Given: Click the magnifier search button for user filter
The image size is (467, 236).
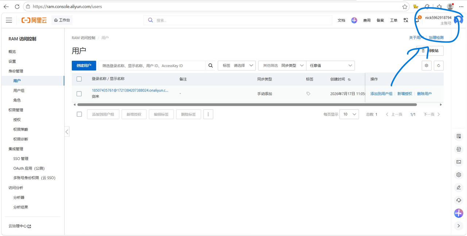Looking at the screenshot, I should pyautogui.click(x=211, y=66).
